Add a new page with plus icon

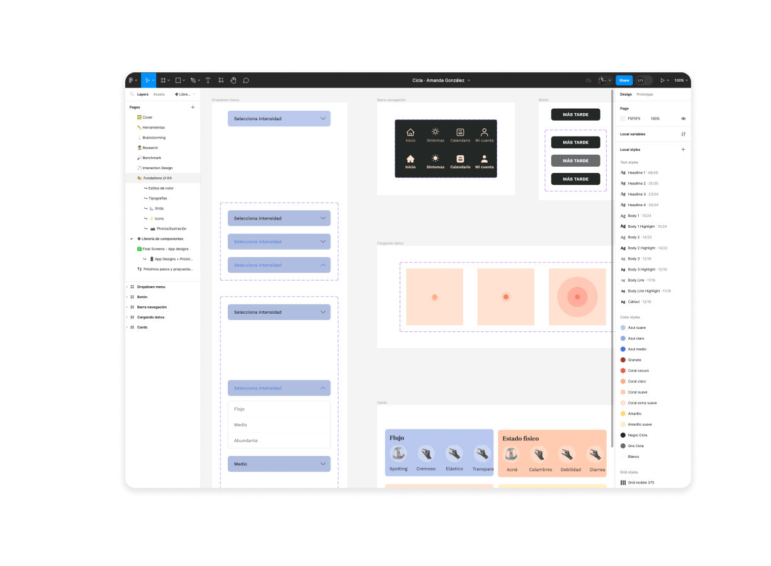coord(193,108)
